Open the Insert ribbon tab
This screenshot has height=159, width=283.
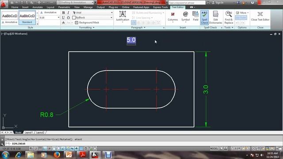(x=25, y=7)
